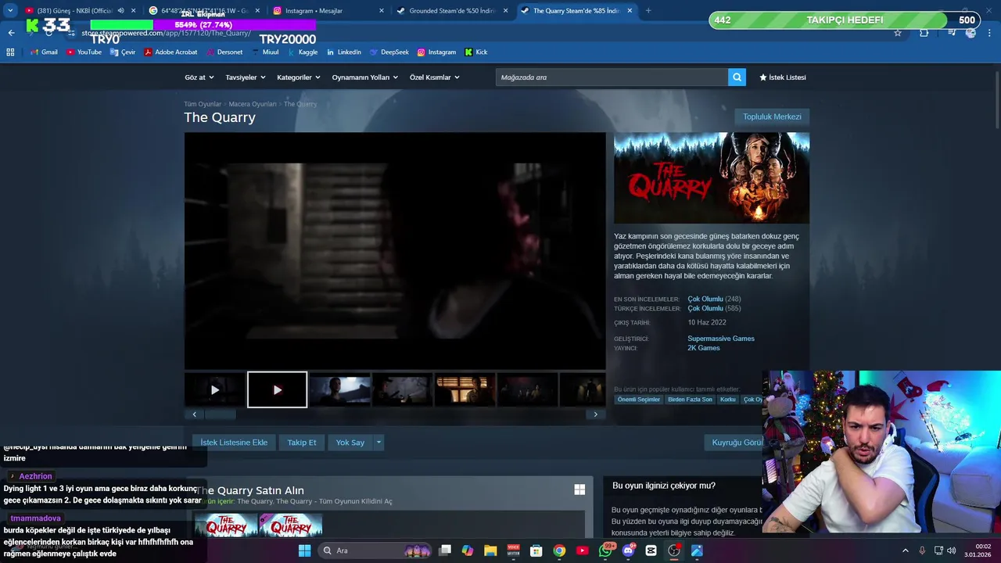The height and width of the screenshot is (563, 1001).
Task: Click the microphone icon in system tray
Action: point(922,550)
